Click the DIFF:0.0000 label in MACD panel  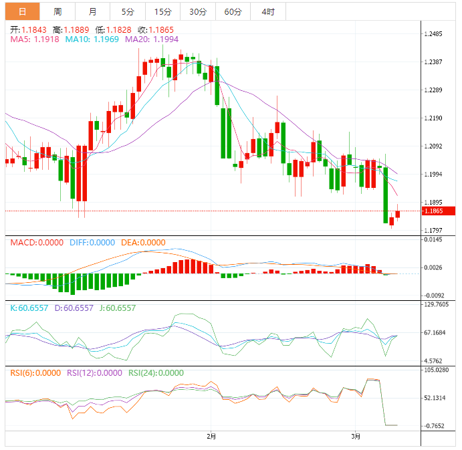click(x=92, y=243)
